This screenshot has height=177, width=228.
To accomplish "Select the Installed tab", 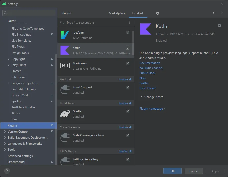I will pos(137,13).
